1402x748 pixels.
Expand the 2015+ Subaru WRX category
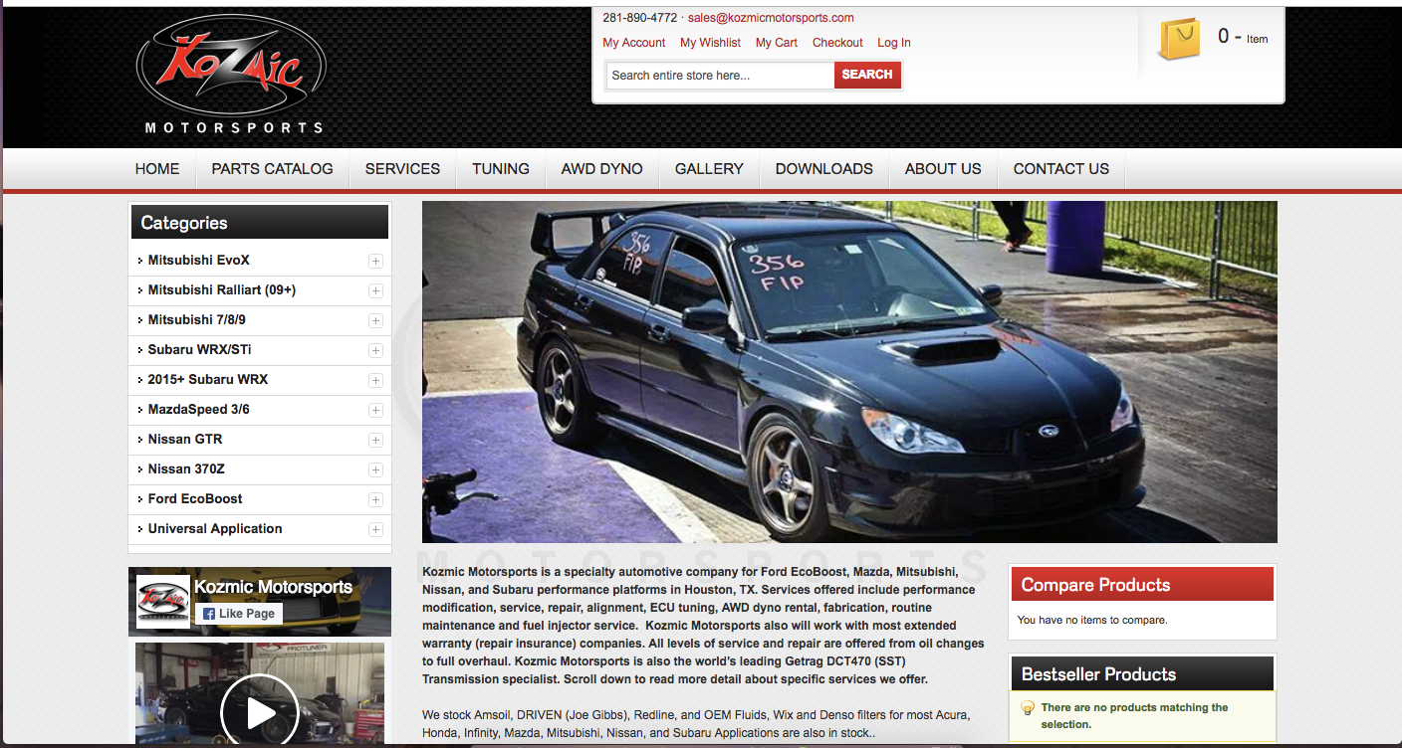pos(375,380)
